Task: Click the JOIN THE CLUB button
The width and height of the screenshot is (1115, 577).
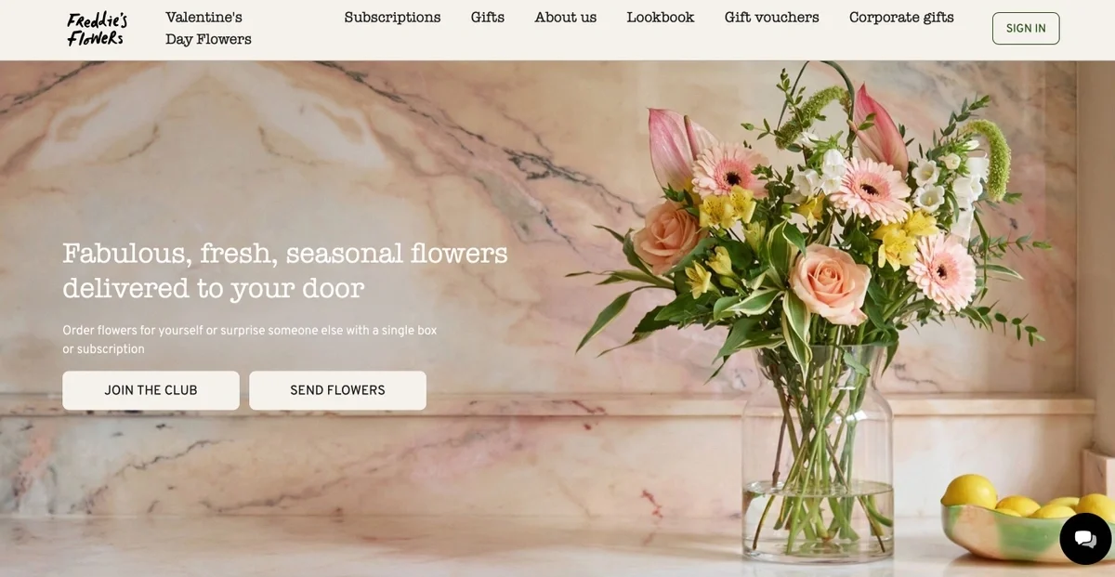Action: 151,390
